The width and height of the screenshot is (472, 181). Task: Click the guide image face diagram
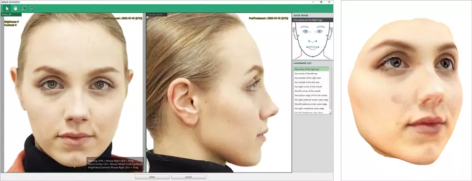(x=313, y=41)
